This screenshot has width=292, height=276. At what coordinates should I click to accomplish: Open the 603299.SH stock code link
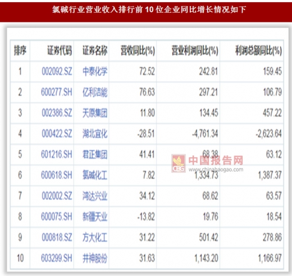[57, 258]
